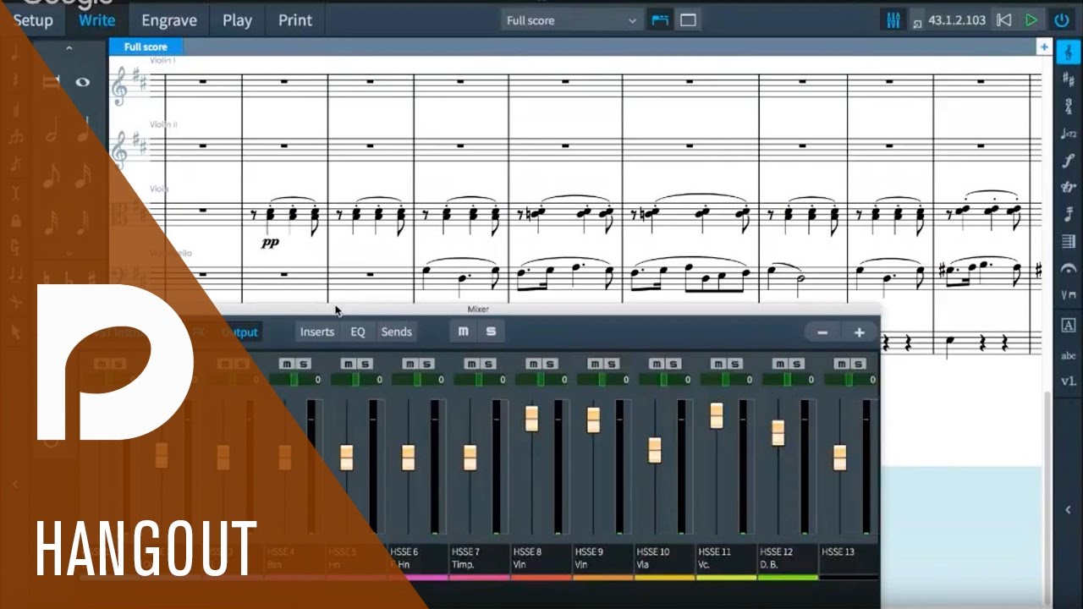Open the Clefs panel (treble clef icon)
The image size is (1083, 609).
pos(1069,51)
